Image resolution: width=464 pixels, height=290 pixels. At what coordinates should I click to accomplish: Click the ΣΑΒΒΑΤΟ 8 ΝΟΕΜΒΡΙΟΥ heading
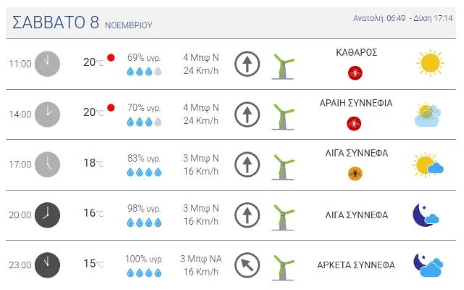click(83, 22)
